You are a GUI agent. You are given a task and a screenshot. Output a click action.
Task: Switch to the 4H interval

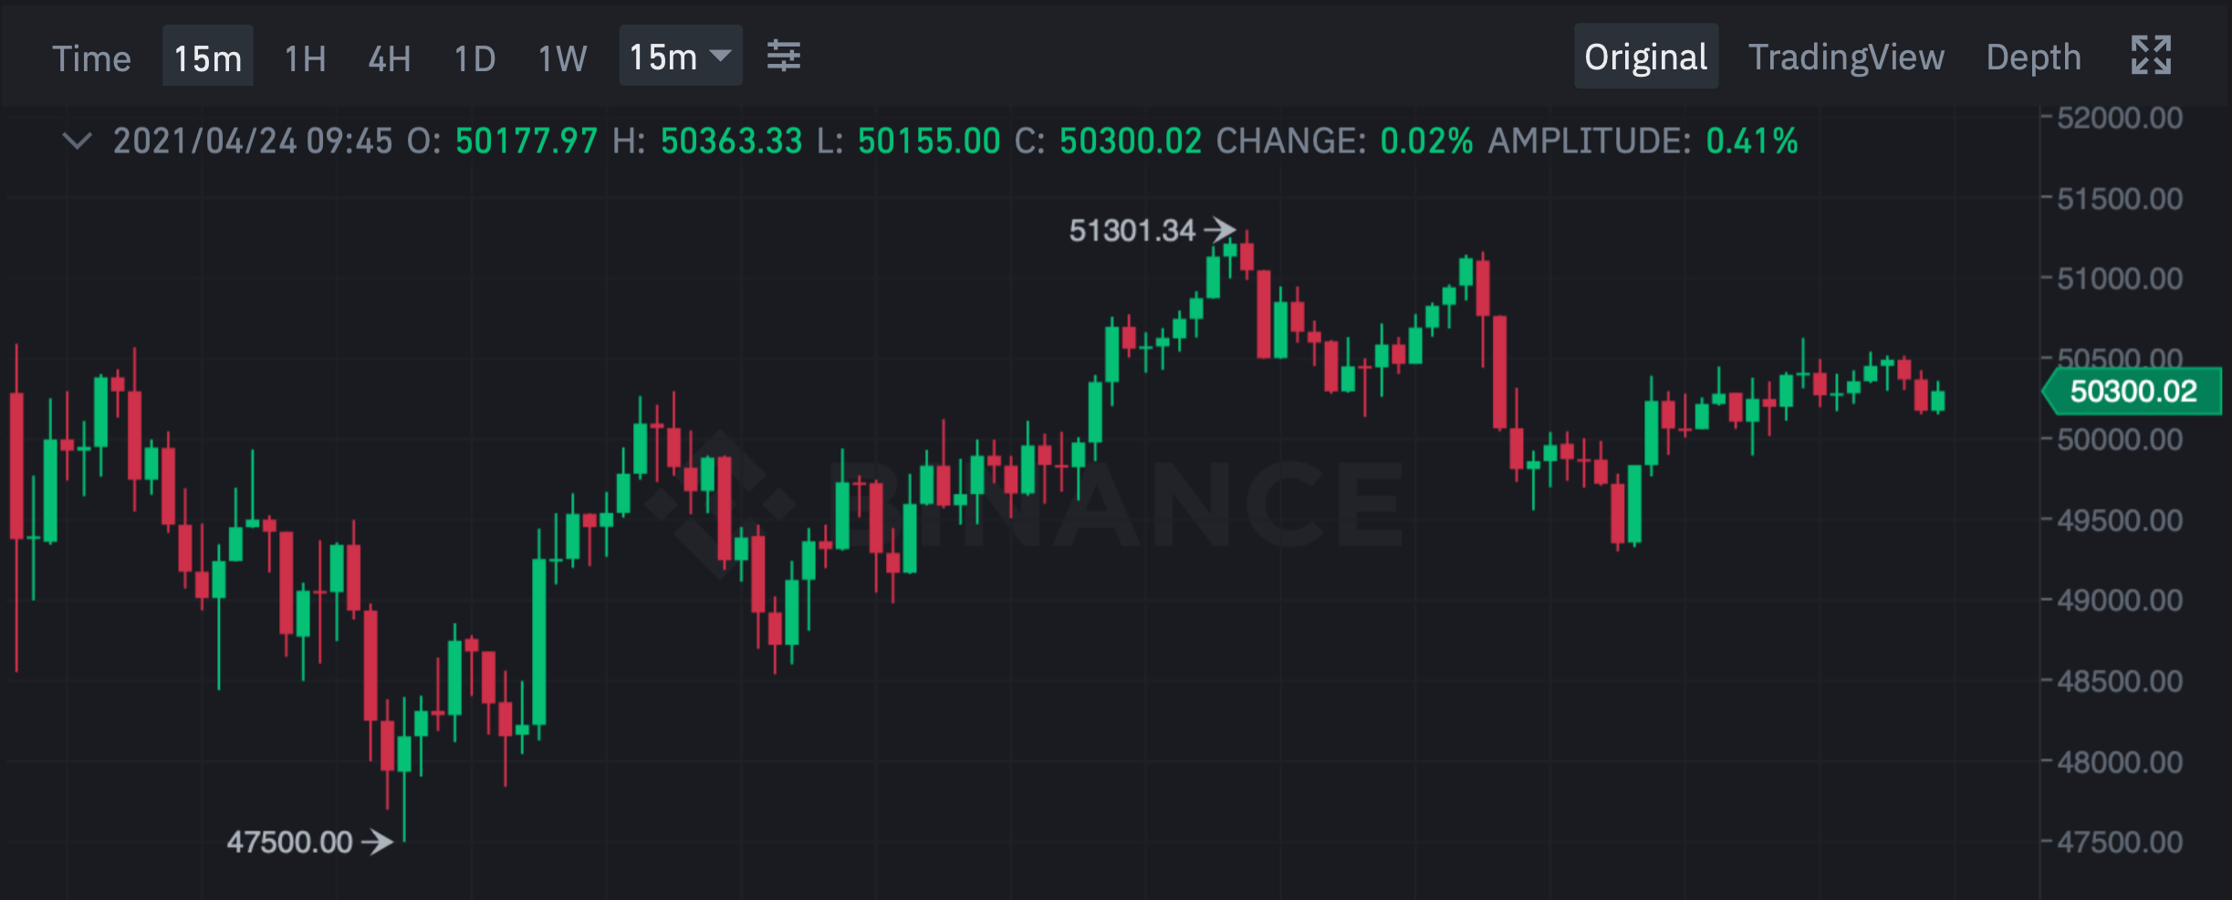(390, 58)
